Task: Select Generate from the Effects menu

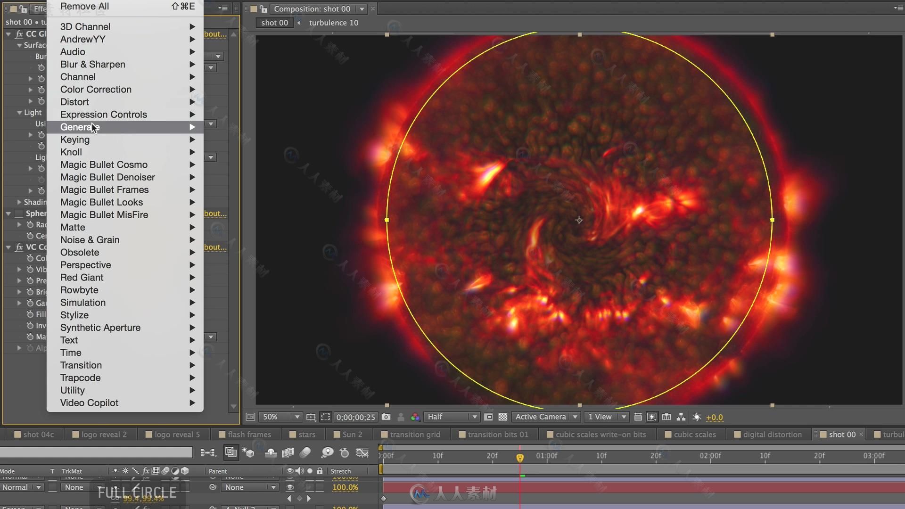Action: click(80, 127)
